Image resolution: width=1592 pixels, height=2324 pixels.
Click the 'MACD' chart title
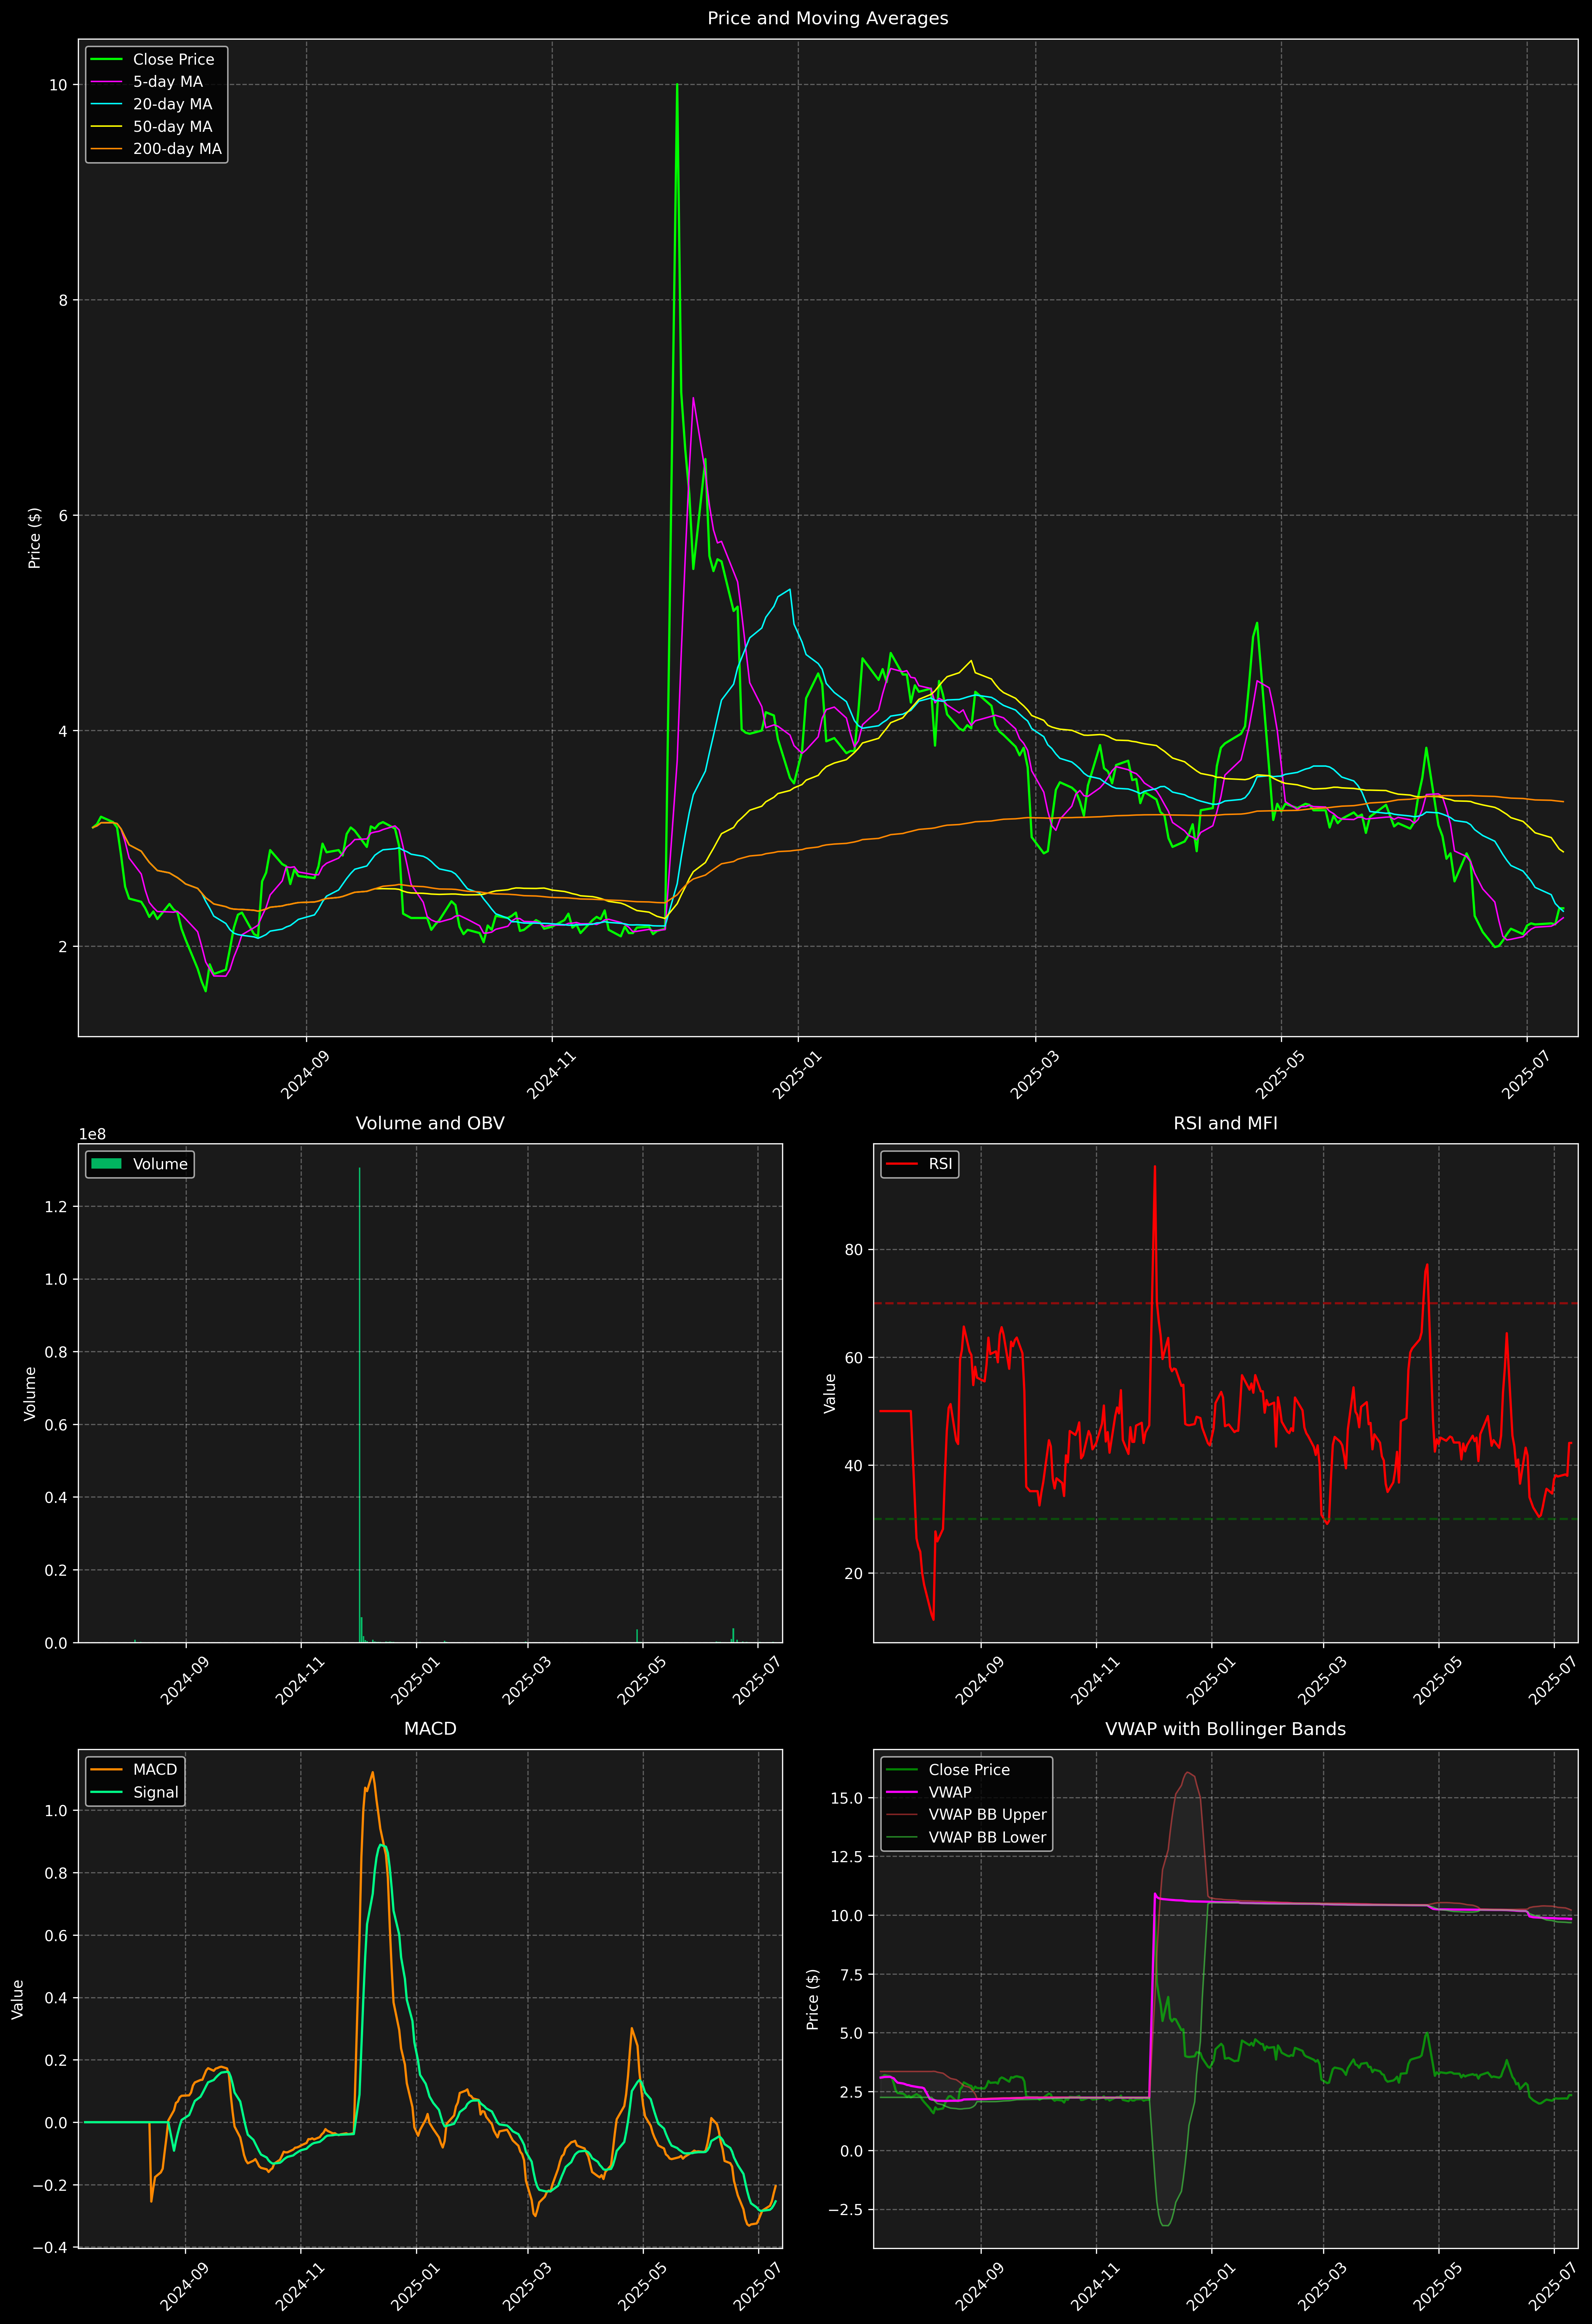pyautogui.click(x=430, y=1729)
